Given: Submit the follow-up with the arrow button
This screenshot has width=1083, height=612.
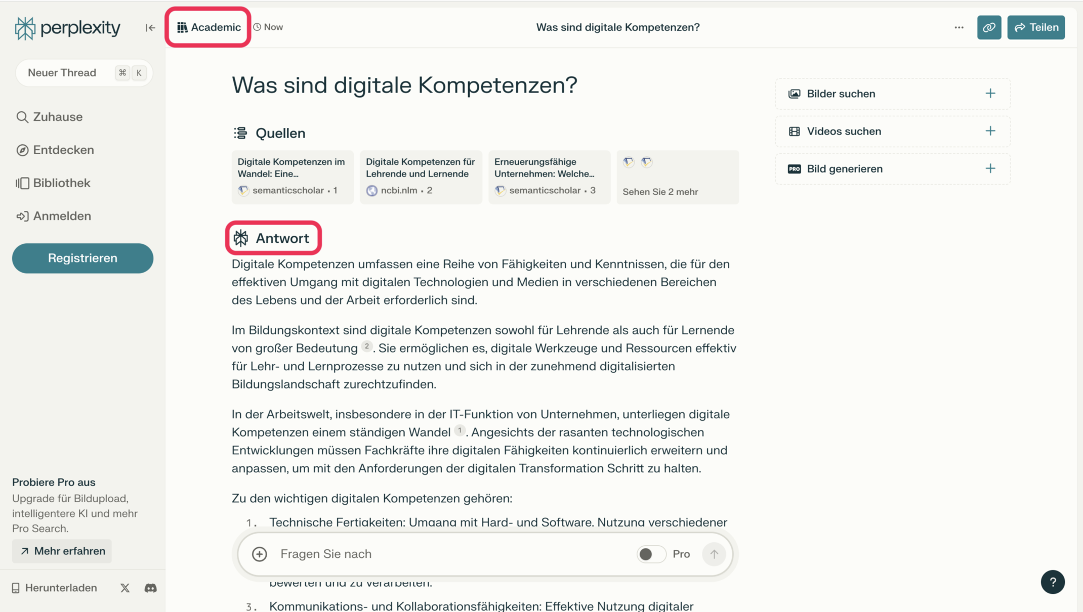Looking at the screenshot, I should 714,554.
